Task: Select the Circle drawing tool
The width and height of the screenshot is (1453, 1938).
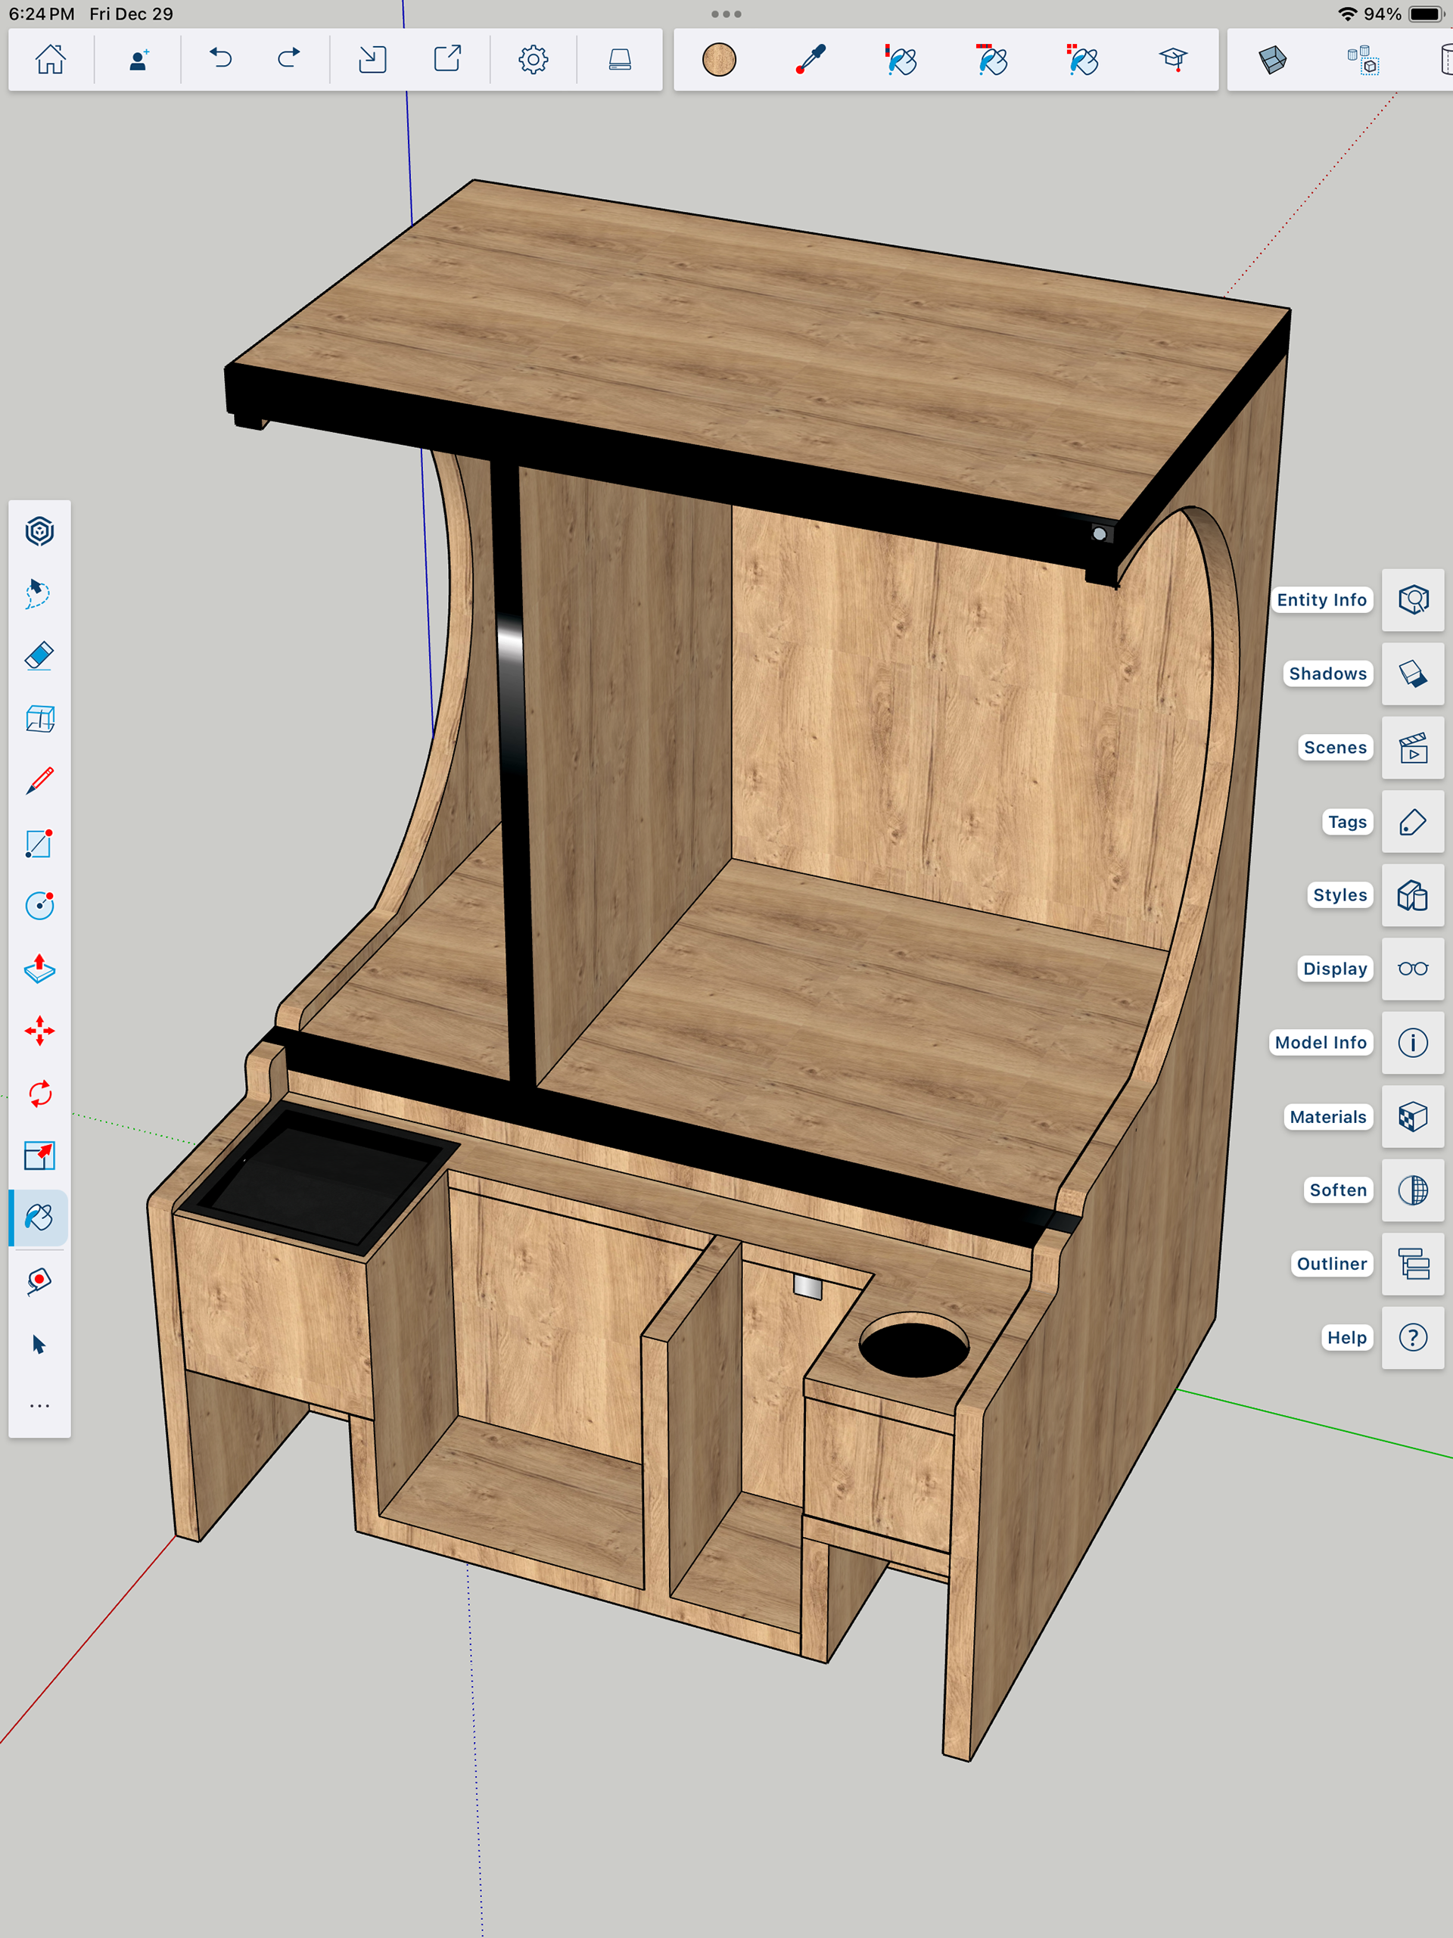Action: tap(39, 905)
